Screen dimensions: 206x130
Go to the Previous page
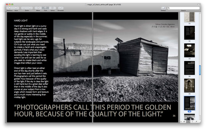click(x=9, y=8)
